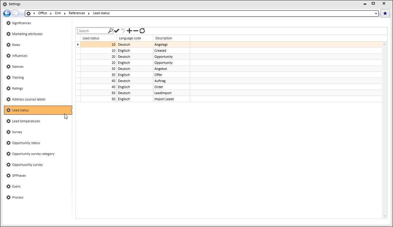Click the gear icon beside Process

click(x=8, y=197)
